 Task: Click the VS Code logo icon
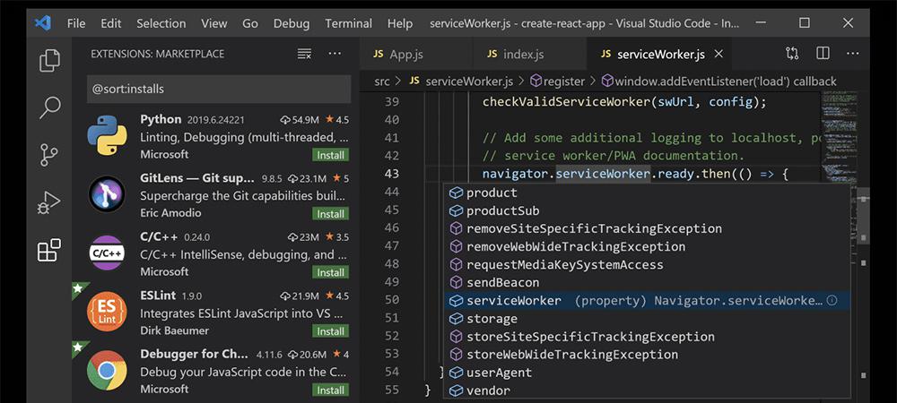pyautogui.click(x=43, y=23)
